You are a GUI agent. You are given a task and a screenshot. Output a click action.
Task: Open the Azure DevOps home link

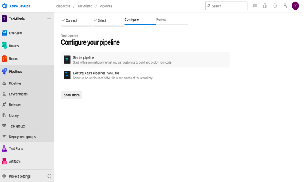20,6
